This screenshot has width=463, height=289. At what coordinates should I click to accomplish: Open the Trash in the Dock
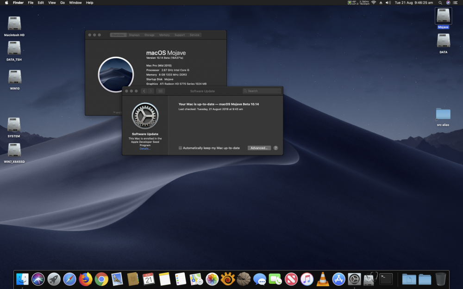[x=441, y=279]
